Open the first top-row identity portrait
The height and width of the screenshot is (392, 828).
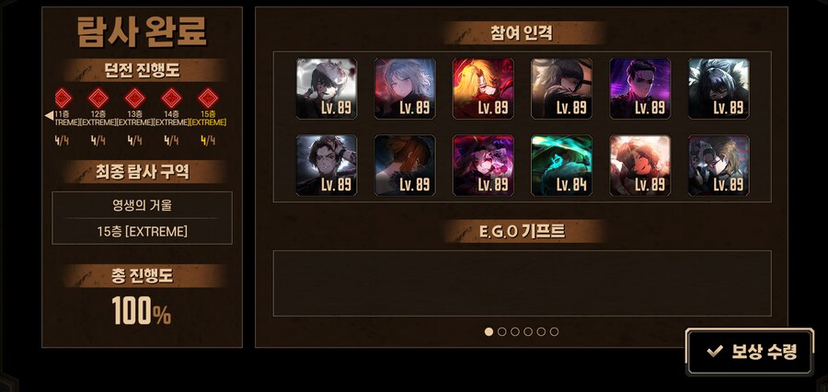(x=327, y=88)
